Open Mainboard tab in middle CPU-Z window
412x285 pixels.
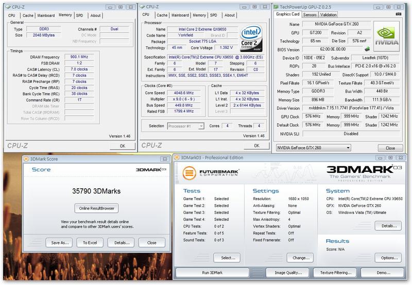click(180, 15)
